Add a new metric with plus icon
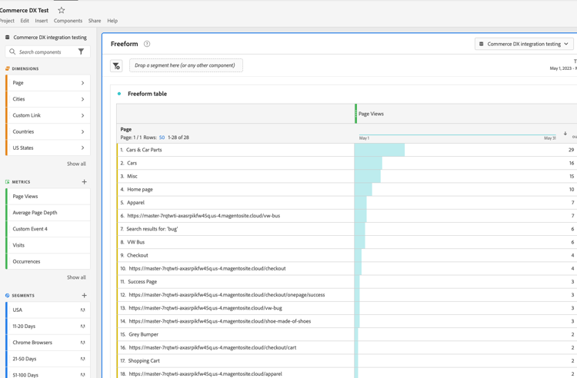The height and width of the screenshot is (378, 577). 85,182
